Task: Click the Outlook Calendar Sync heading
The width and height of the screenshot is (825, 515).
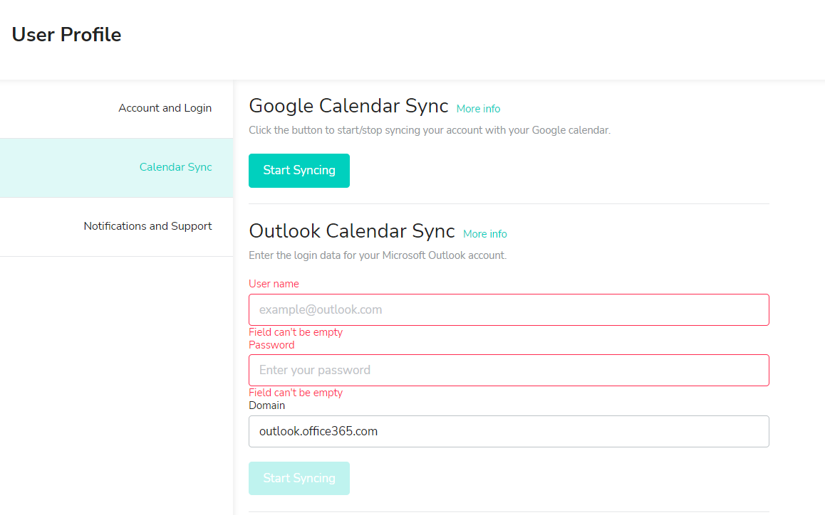Action: coord(351,230)
